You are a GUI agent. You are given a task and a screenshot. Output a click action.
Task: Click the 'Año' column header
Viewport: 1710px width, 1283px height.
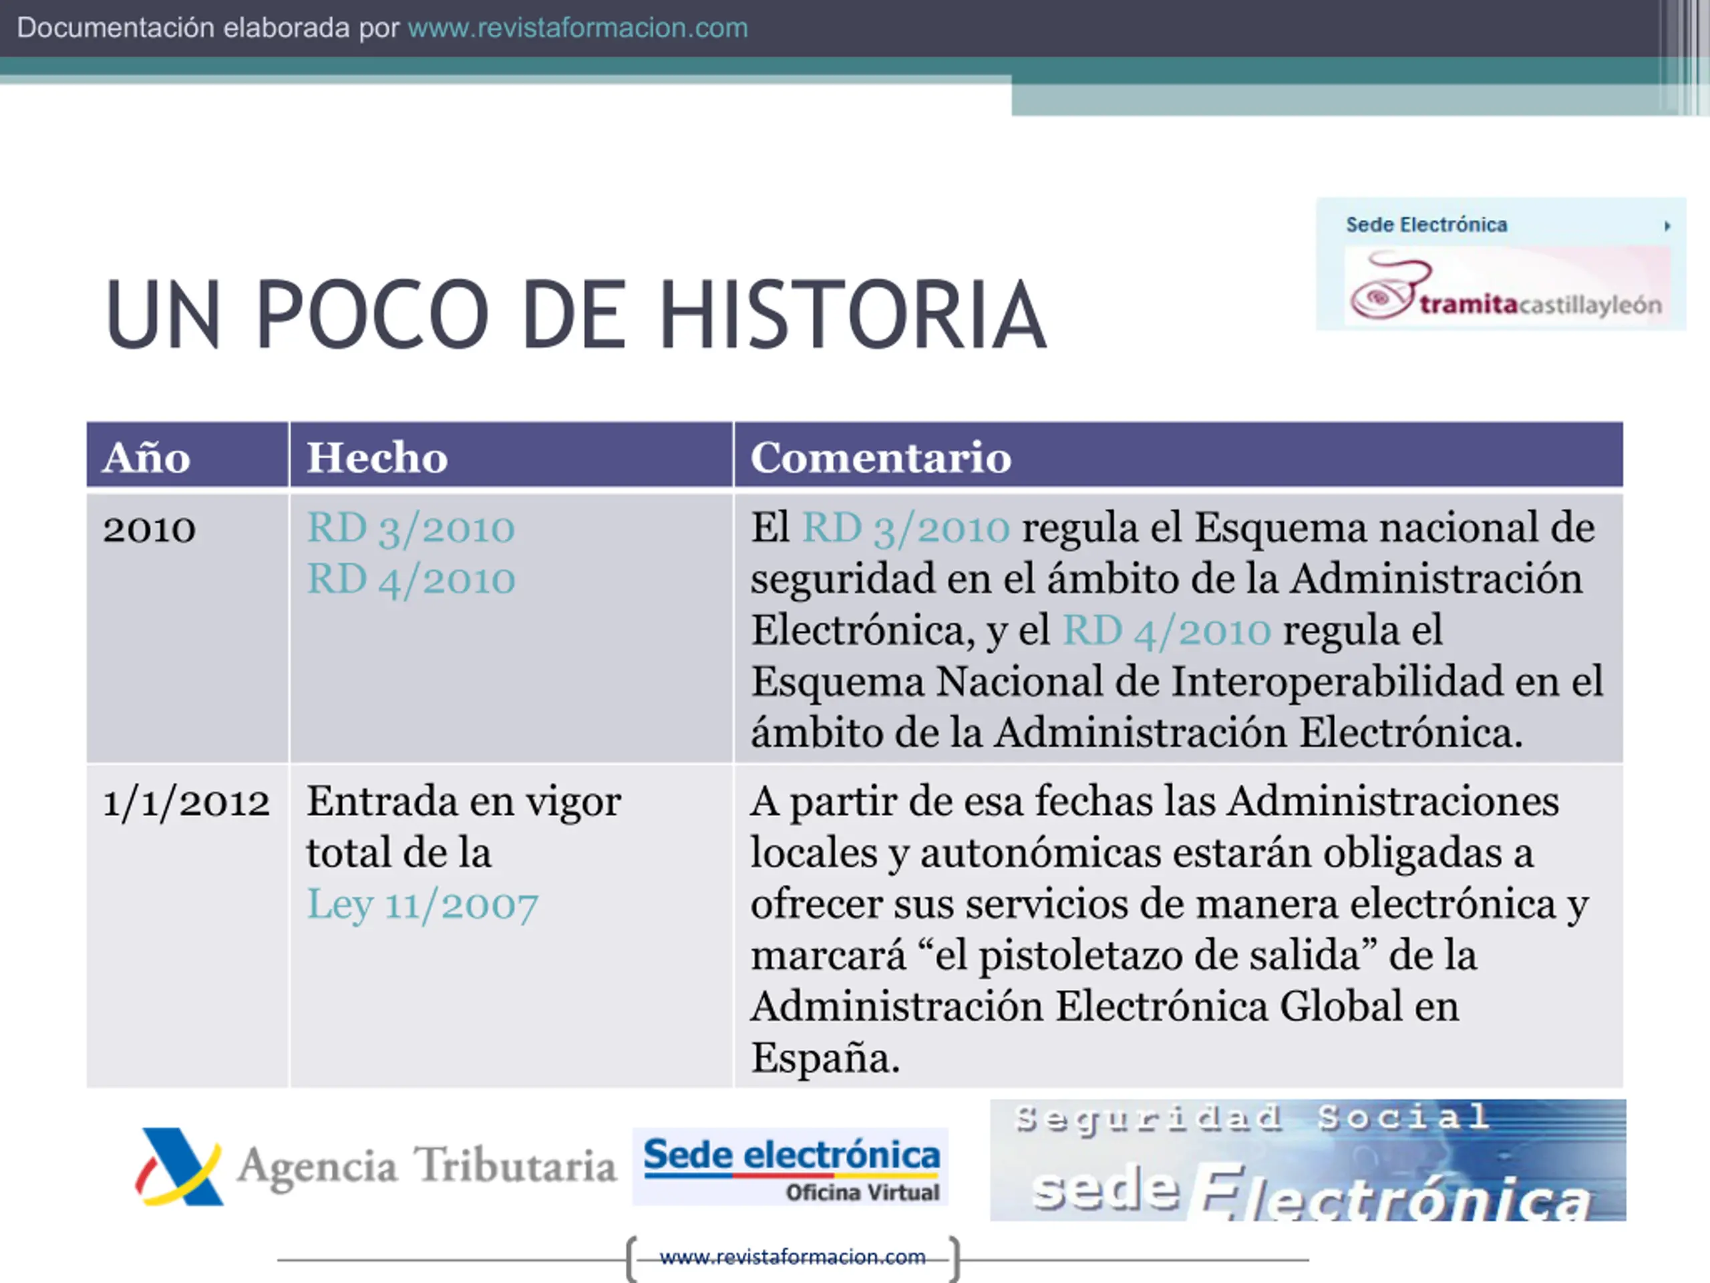tap(187, 455)
